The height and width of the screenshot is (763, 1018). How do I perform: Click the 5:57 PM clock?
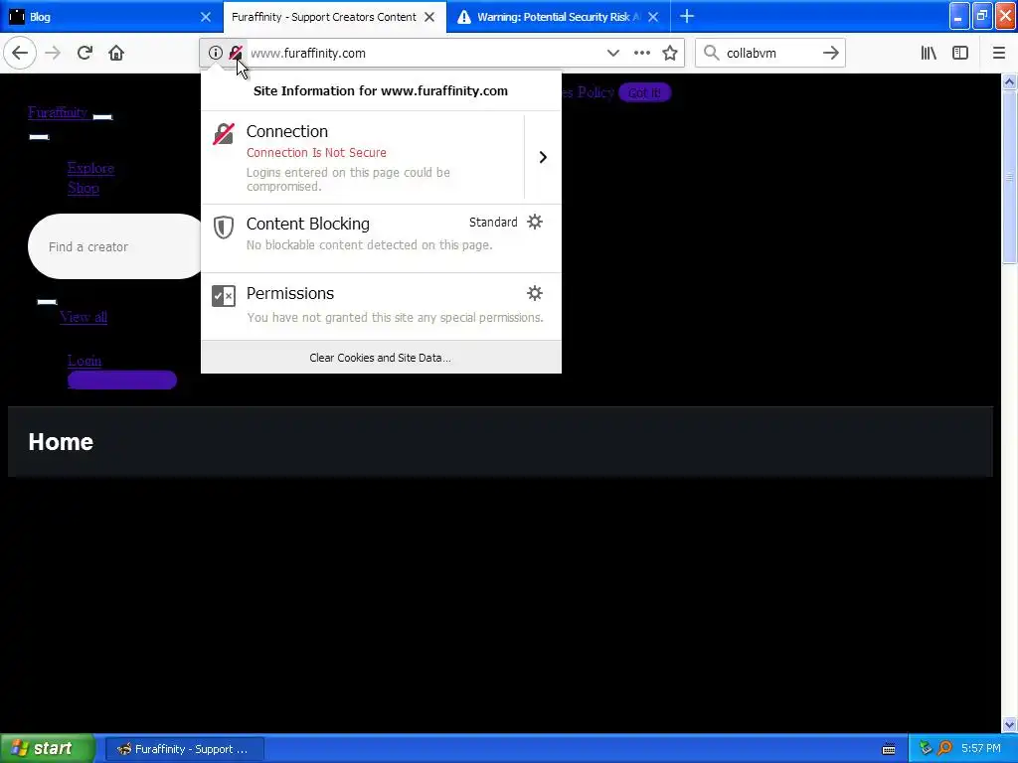point(981,749)
